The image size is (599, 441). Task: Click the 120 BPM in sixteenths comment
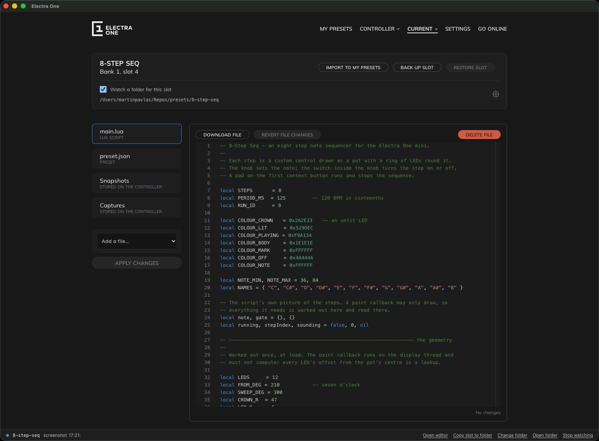348,198
